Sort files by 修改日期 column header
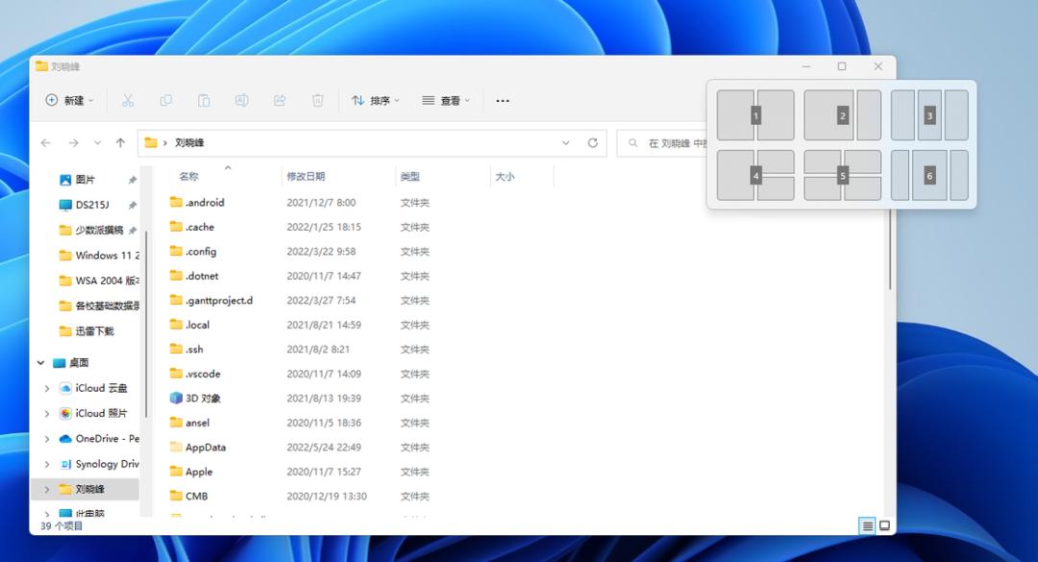 pyautogui.click(x=306, y=177)
